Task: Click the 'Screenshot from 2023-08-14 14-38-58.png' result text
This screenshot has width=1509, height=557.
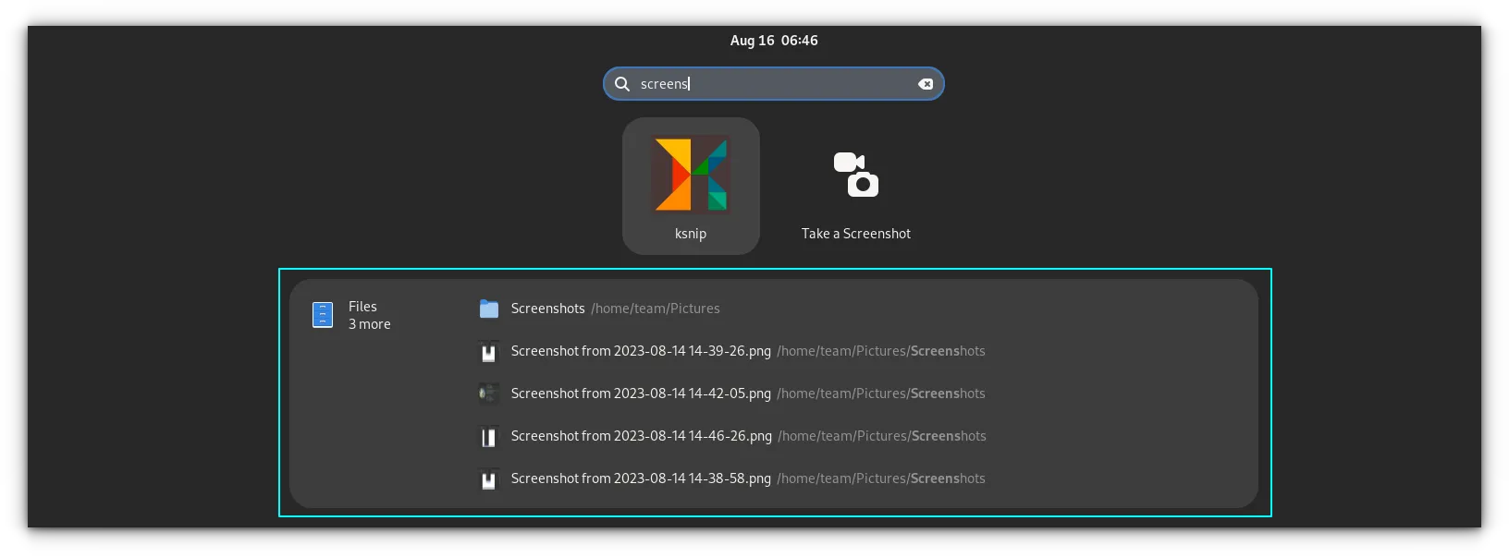Action: pos(641,478)
